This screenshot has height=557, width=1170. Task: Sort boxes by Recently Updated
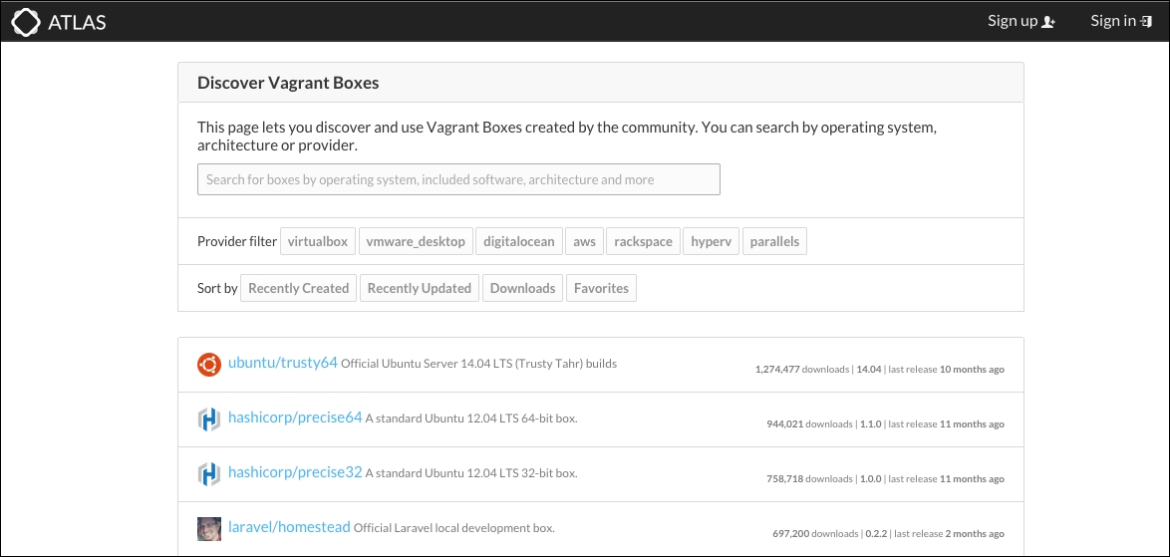point(420,288)
